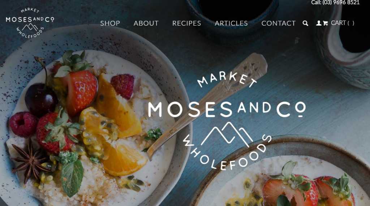The height and width of the screenshot is (206, 370).
Task: Open the RECIPES menu item
Action: [187, 23]
